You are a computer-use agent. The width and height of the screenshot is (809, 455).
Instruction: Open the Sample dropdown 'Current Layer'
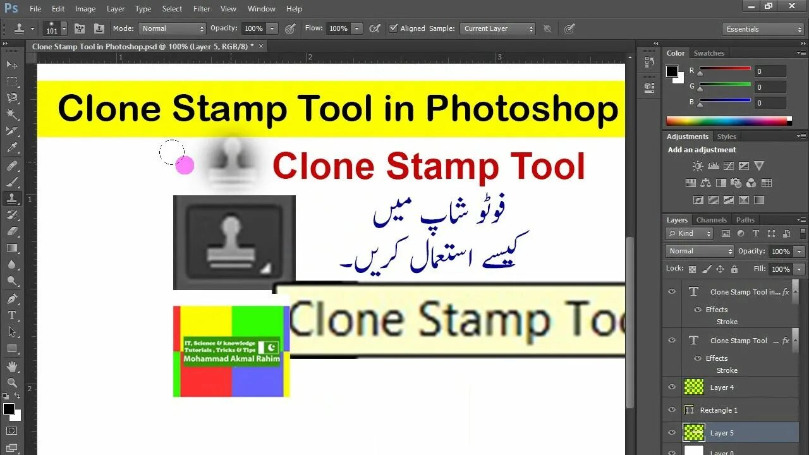(497, 28)
